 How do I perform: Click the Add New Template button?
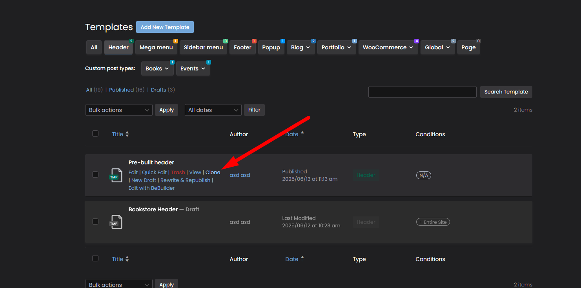165,27
